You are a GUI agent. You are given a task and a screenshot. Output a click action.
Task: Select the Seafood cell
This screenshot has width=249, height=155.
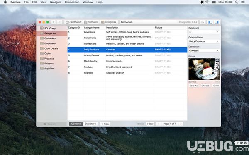pos(88,73)
